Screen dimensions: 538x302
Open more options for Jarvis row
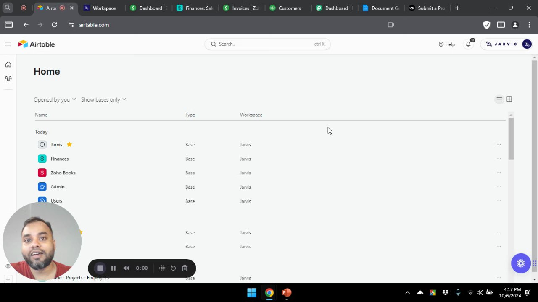tap(499, 144)
